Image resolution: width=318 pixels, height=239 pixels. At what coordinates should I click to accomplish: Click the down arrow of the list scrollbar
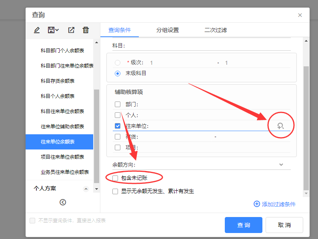(96, 189)
